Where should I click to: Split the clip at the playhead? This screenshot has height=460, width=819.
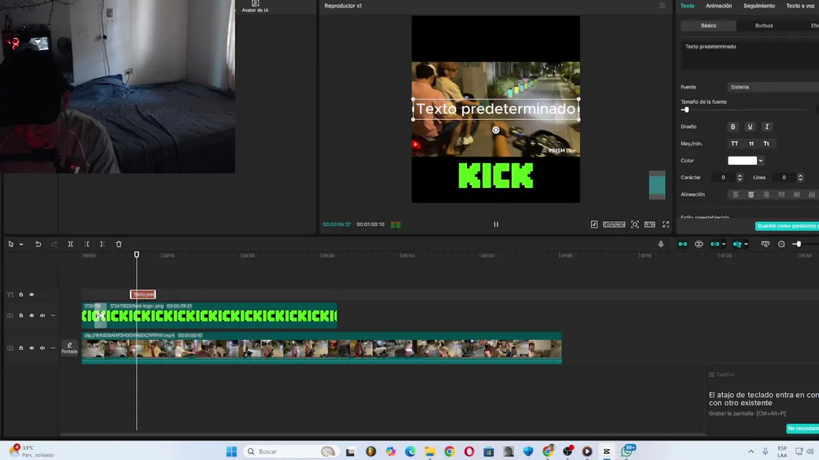[70, 244]
